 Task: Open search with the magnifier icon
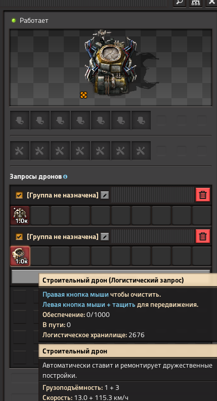[x=180, y=3]
